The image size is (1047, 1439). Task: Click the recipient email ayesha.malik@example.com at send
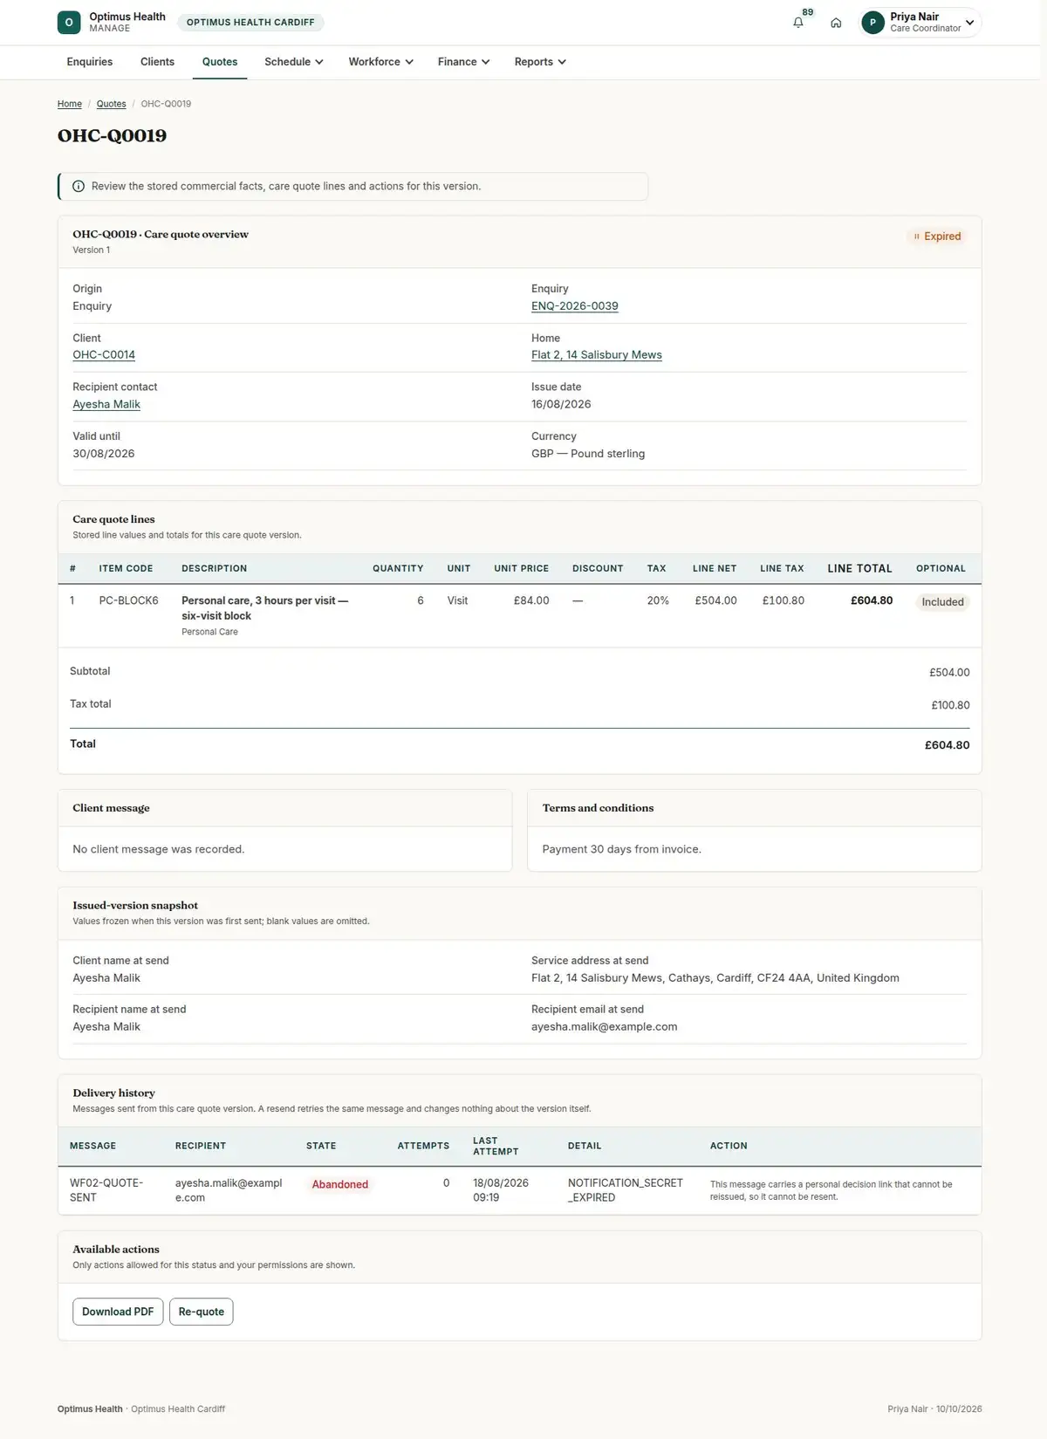coord(605,1027)
